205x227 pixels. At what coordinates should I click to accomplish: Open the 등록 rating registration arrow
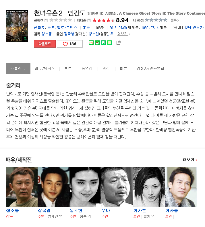175,20
